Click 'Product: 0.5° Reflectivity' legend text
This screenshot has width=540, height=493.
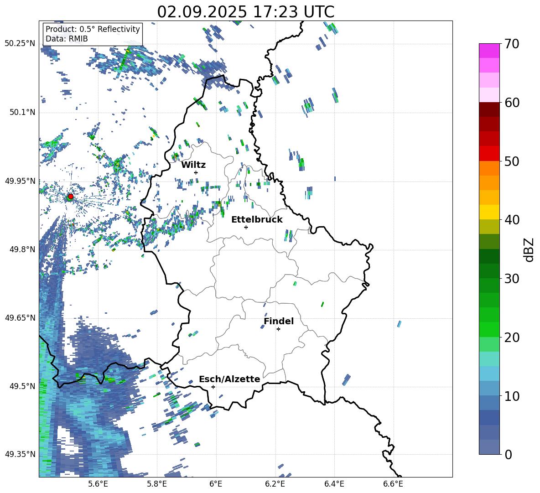(x=93, y=29)
